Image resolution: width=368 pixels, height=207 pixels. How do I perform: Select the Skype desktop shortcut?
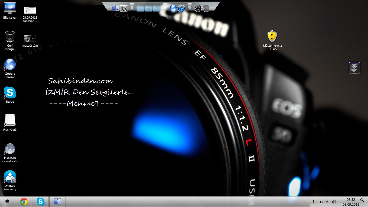click(10, 95)
